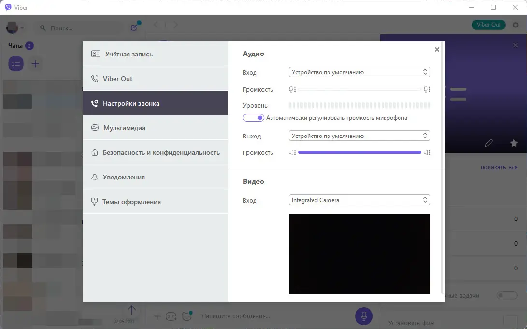527x329 pixels.
Task: Click the star favorite icon in info panel
Action: pos(514,143)
